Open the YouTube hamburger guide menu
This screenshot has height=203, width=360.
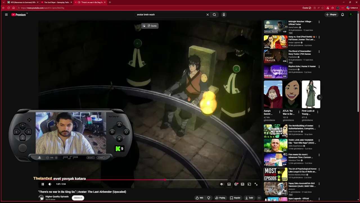(x=6, y=15)
